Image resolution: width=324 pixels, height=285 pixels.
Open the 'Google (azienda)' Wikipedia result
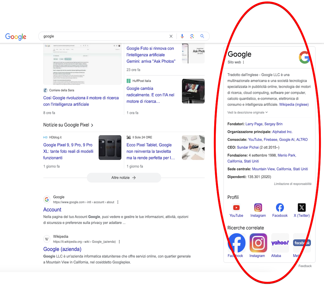point(62,249)
